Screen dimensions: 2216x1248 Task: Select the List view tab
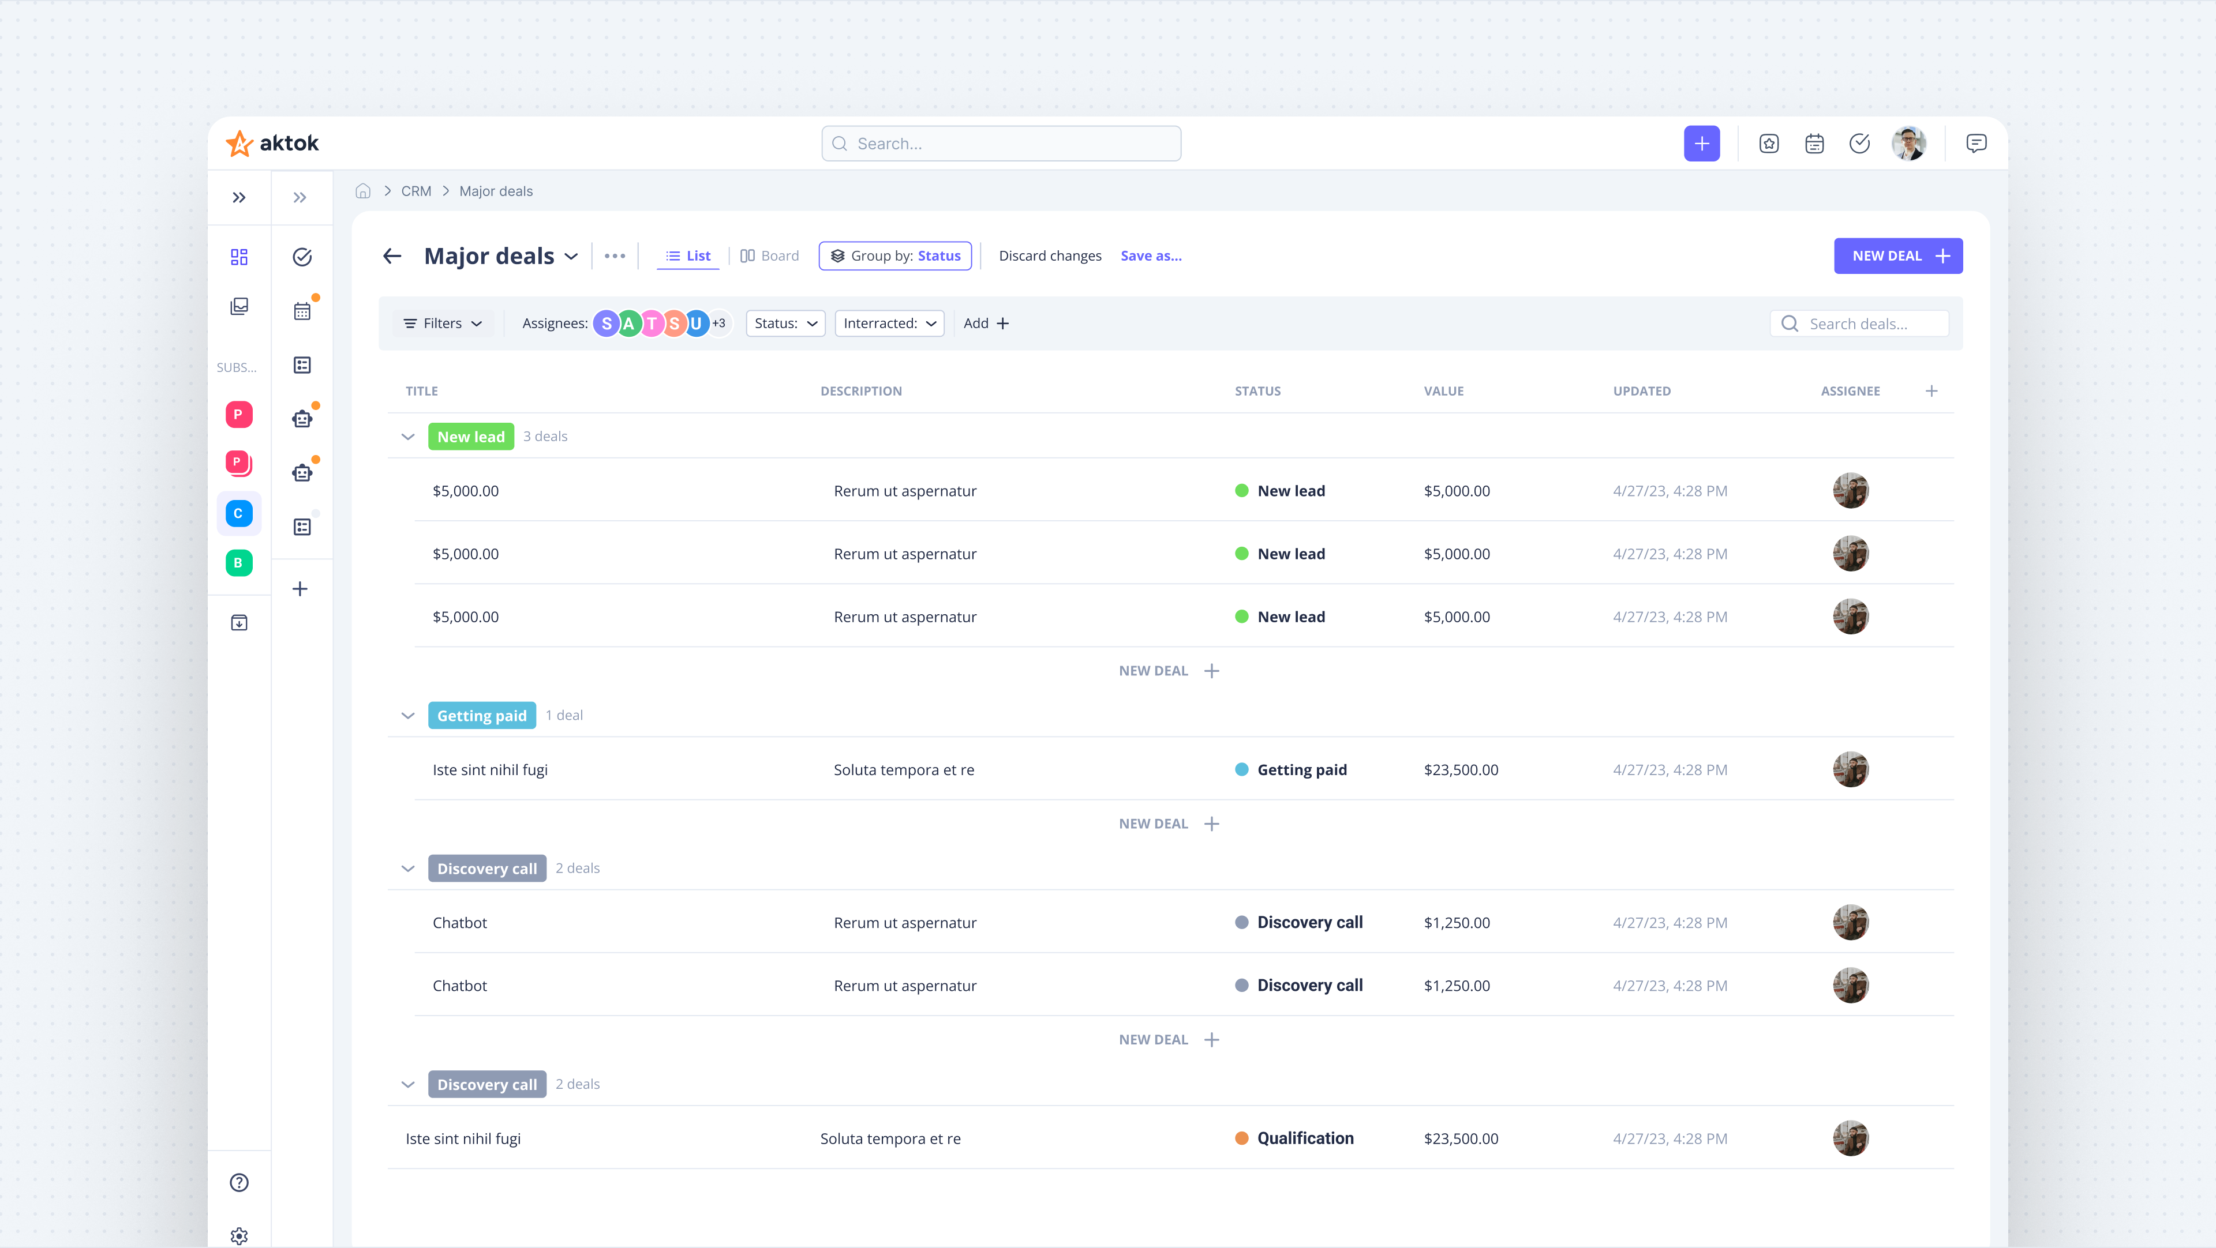[687, 254]
